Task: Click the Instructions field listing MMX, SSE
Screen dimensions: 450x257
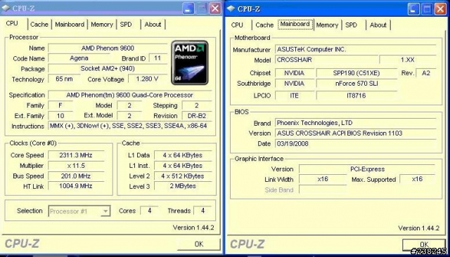Action: tap(129, 126)
